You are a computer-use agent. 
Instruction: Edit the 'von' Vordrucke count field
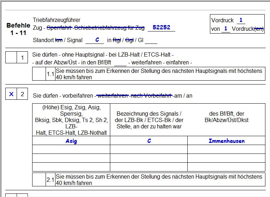[x=226, y=29]
